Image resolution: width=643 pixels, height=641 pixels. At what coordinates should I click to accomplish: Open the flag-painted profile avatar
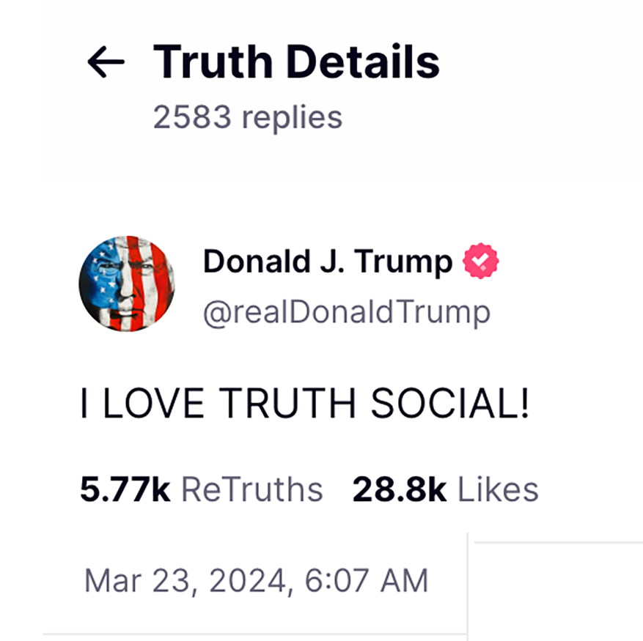click(126, 284)
